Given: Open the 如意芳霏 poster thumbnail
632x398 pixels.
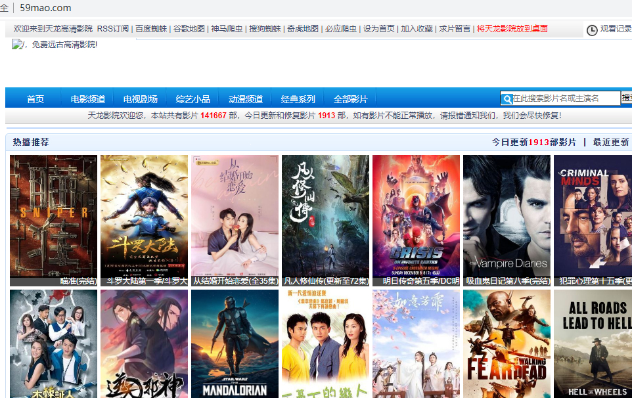Looking at the screenshot, I should coord(416,344).
